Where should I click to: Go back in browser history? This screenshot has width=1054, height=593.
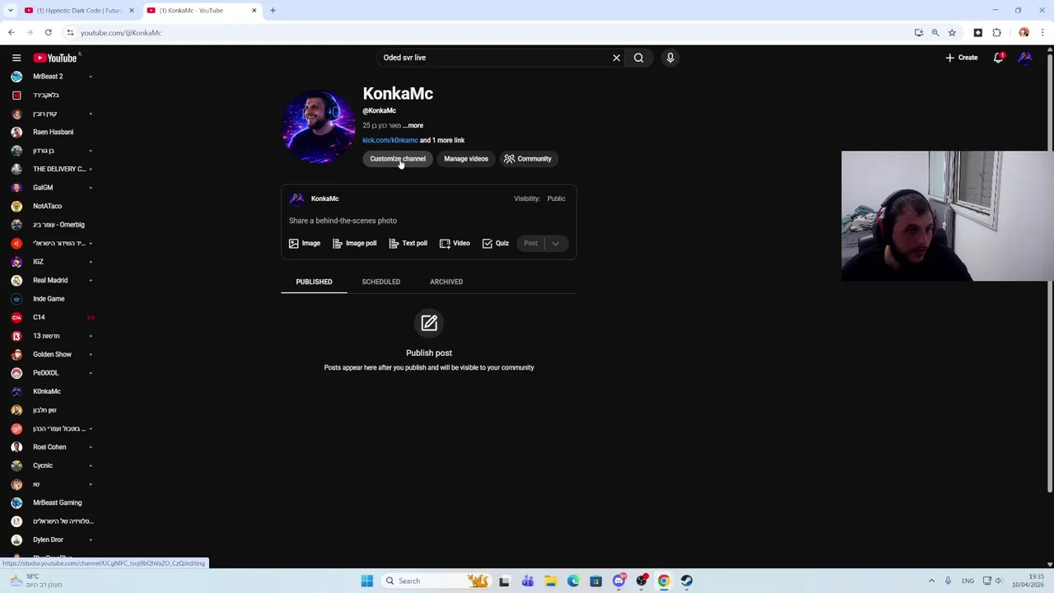tap(12, 33)
